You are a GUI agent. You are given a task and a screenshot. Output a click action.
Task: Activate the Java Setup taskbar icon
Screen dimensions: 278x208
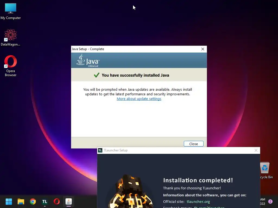click(69, 201)
